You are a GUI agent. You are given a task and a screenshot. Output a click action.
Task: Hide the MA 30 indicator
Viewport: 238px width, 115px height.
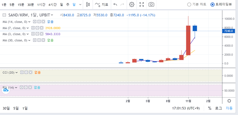click(x=35, y=40)
